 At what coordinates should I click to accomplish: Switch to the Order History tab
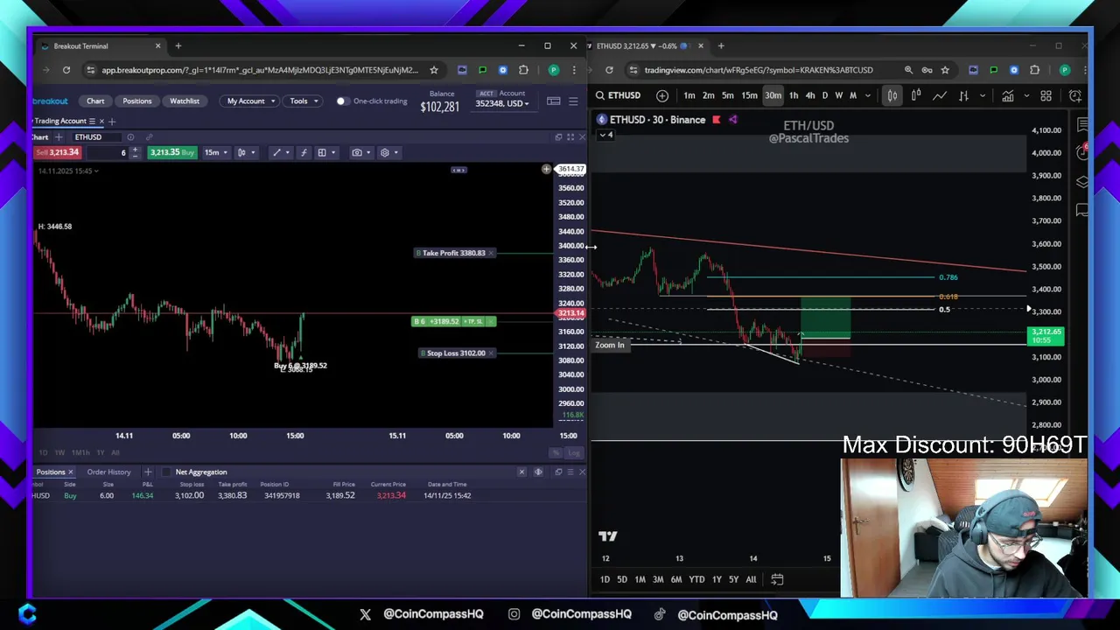point(108,472)
